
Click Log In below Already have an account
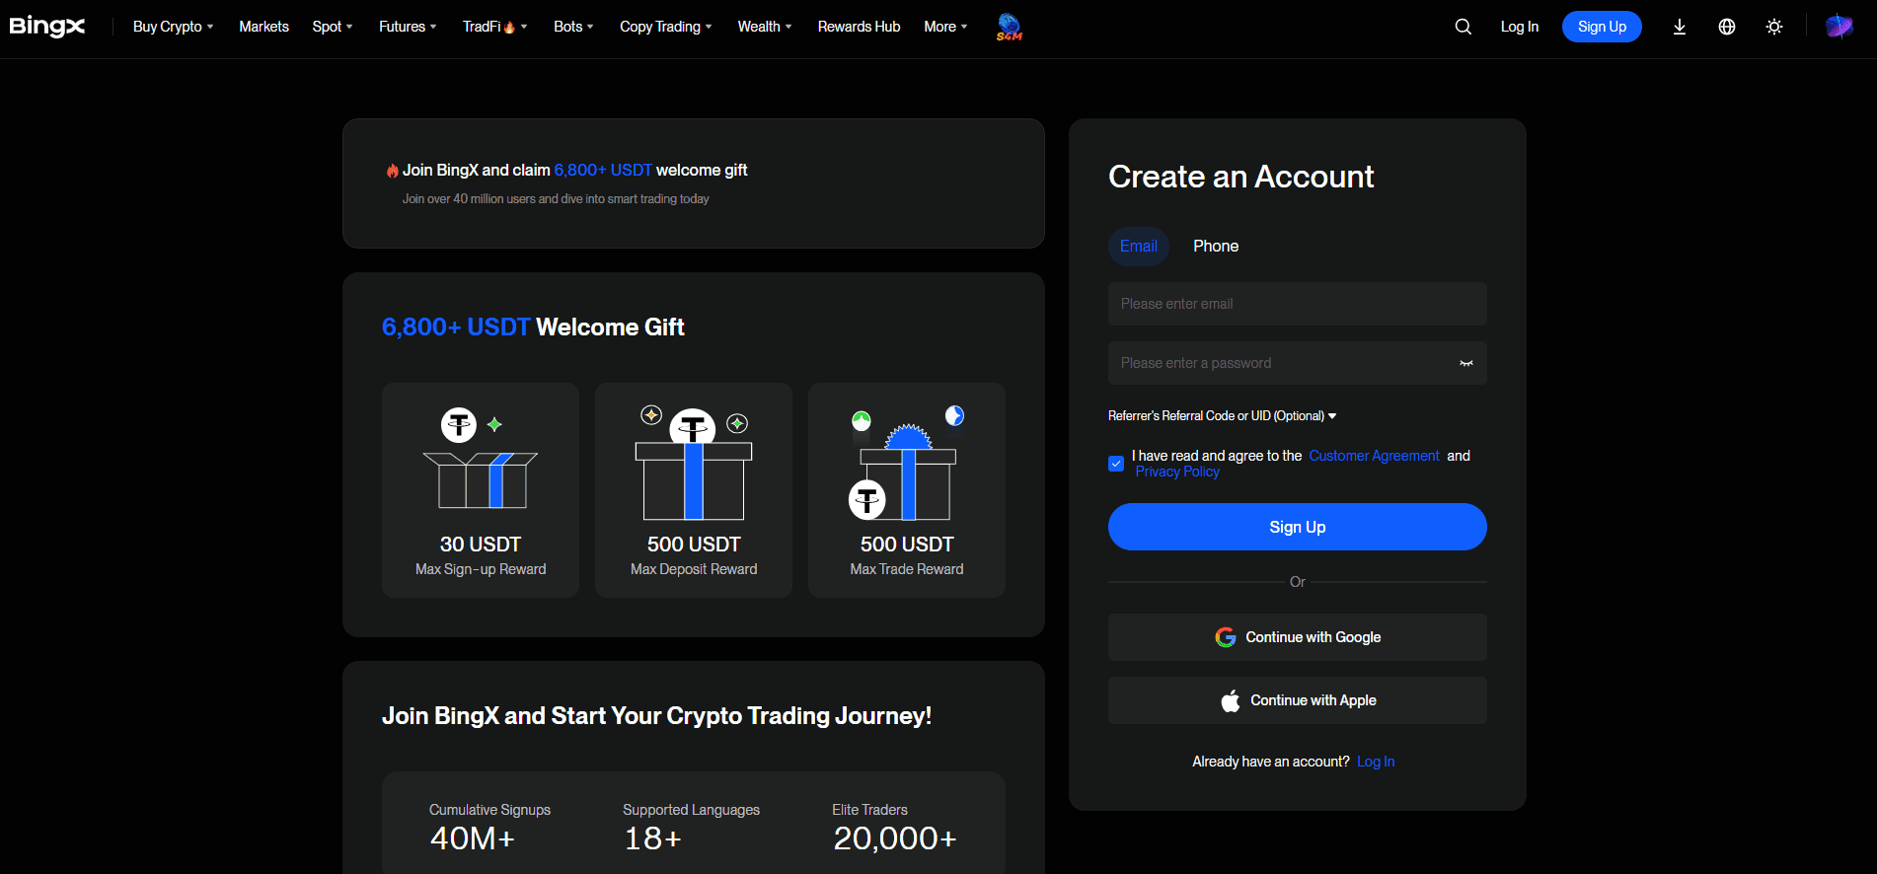click(x=1376, y=762)
